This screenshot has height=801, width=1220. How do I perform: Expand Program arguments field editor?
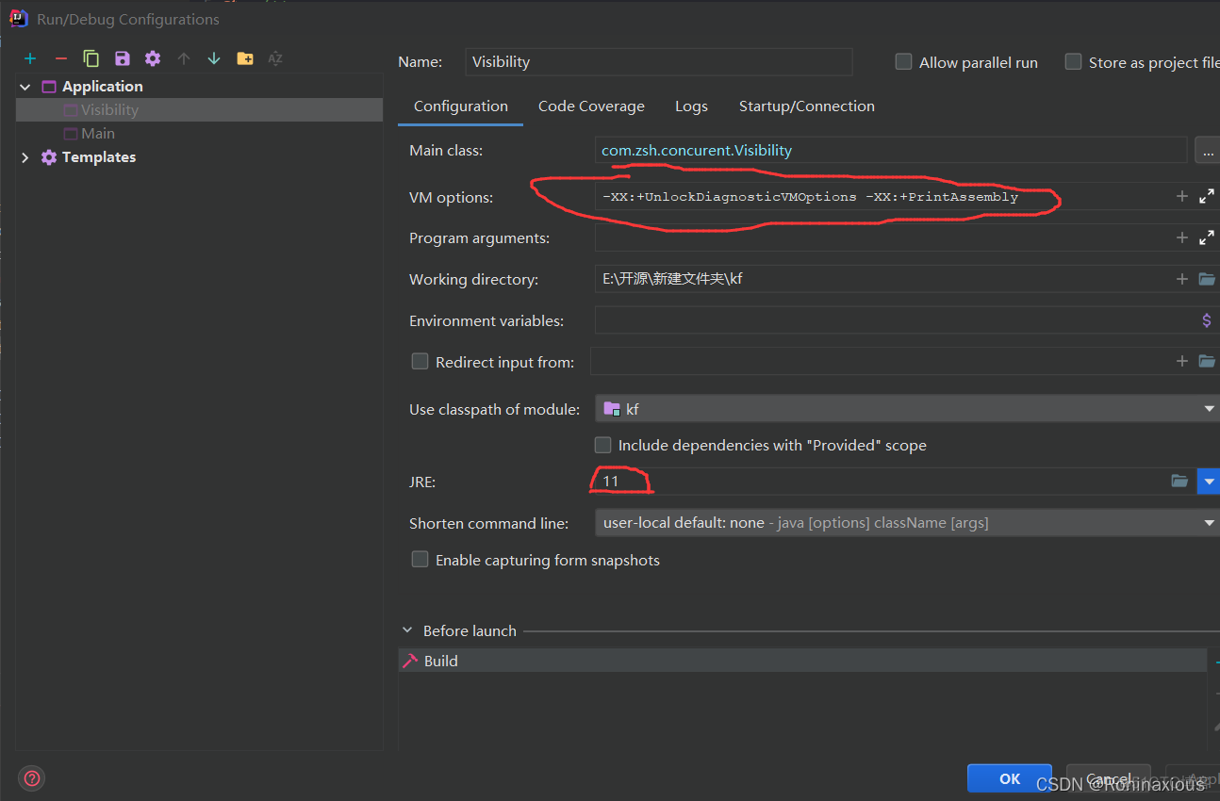1207,237
